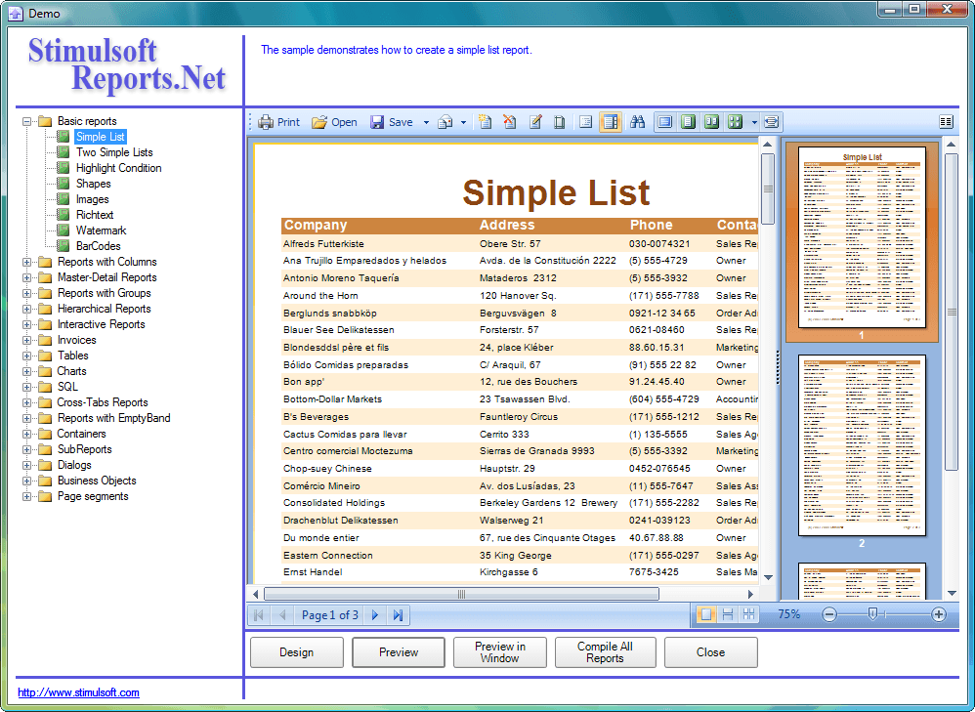Toggle the Bookmarks panel icon
This screenshot has width=975, height=712.
[585, 122]
